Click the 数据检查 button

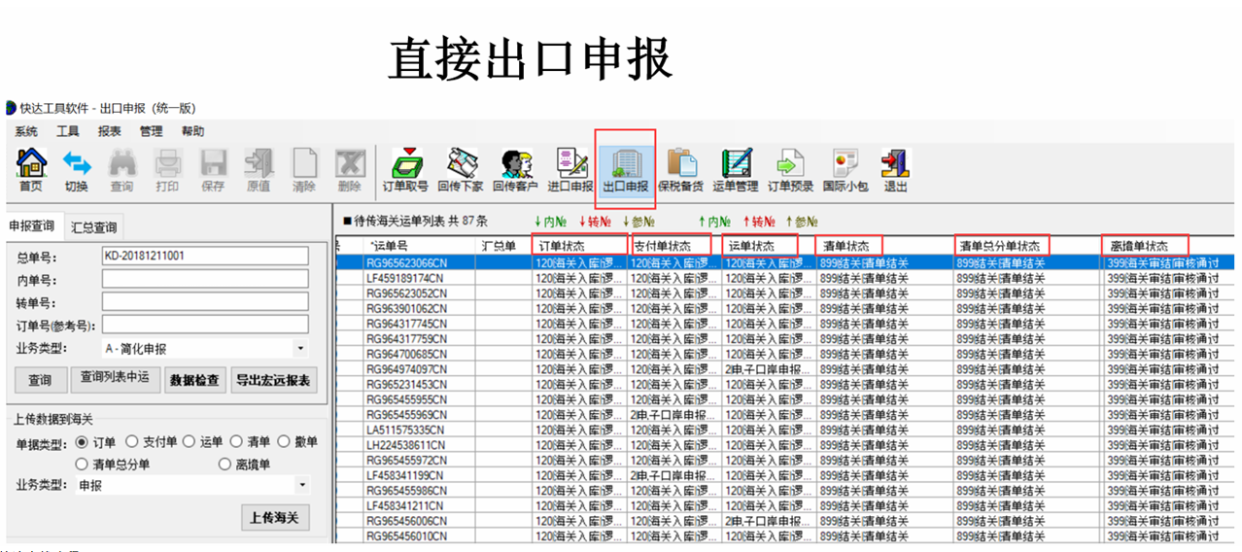coord(194,380)
